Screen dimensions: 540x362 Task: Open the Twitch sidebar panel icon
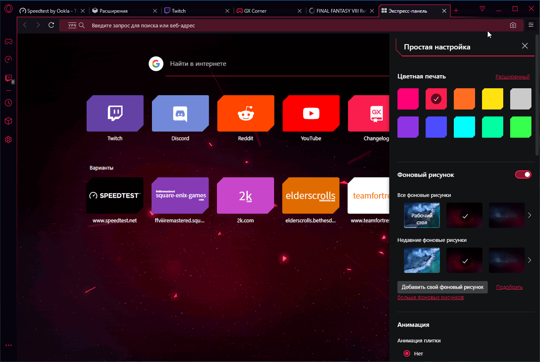pos(9,78)
